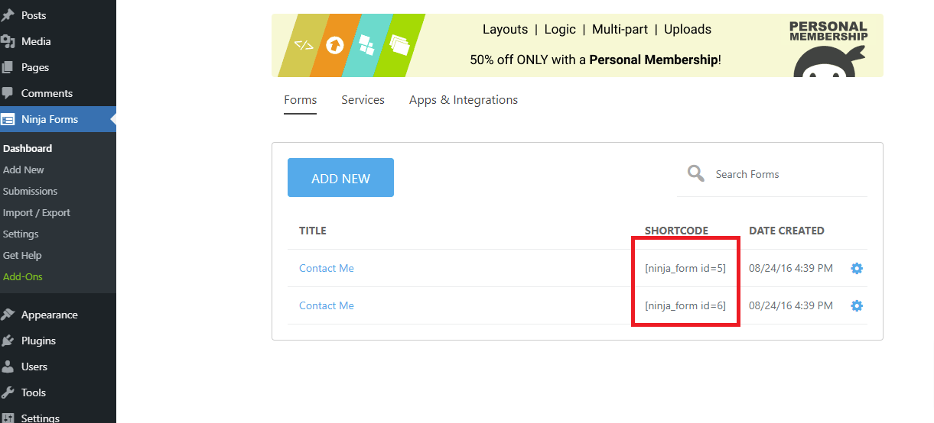The image size is (934, 423).
Task: Open Ninja Forms Settings submenu item
Action: 21,234
